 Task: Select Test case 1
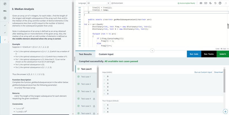click(86, 77)
